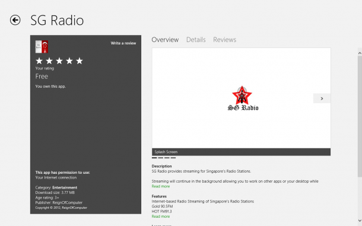Click 'Your Internet connection' permission text

(56, 177)
